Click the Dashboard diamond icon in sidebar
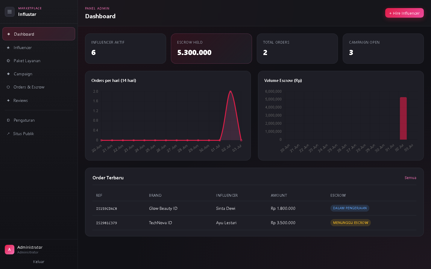This screenshot has height=269, width=431. pos(9,34)
